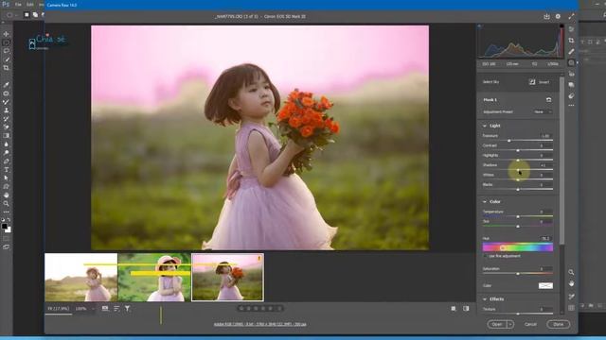The height and width of the screenshot is (340, 606).
Task: Select first filmstrip thumbnail of girl in field
Action: coord(81,277)
